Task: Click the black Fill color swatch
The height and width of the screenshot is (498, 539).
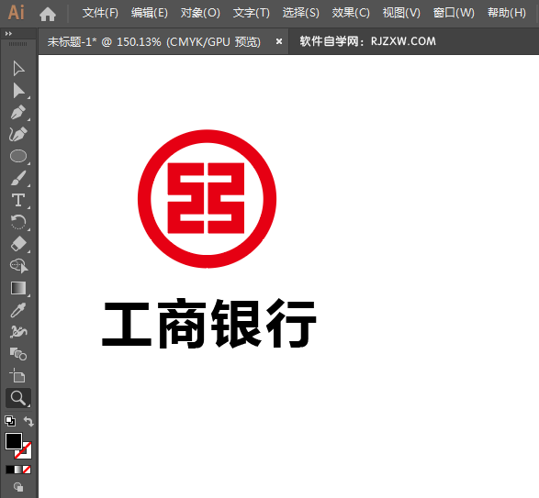Action: (14, 441)
